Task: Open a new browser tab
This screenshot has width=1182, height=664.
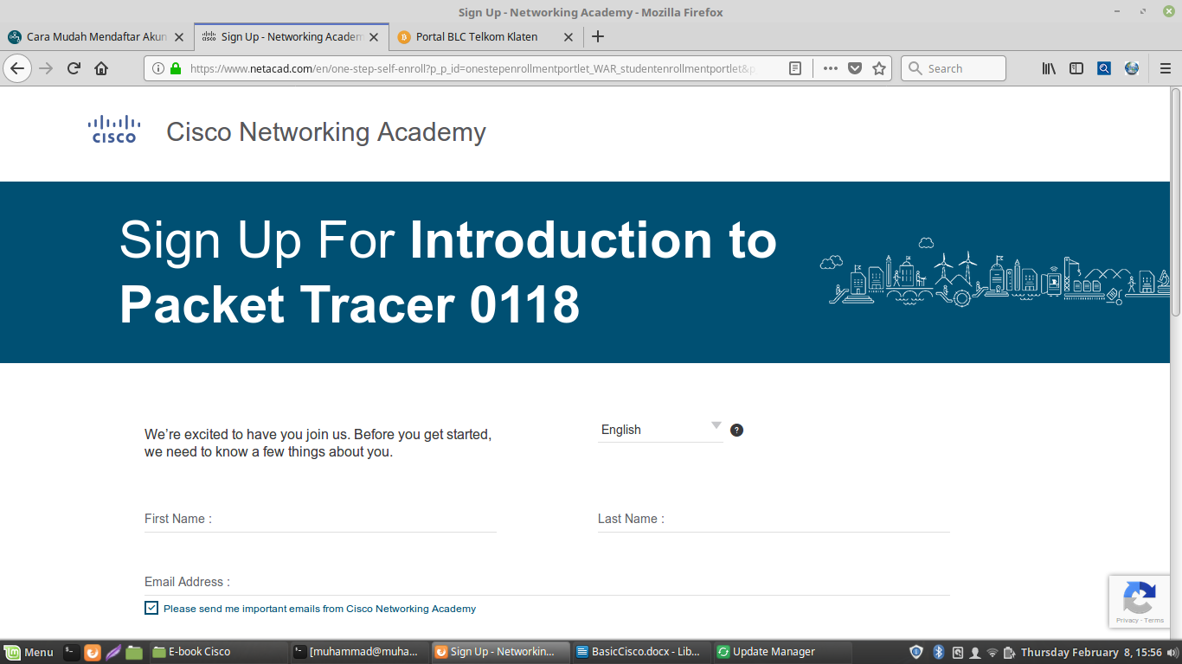Action: pyautogui.click(x=597, y=36)
